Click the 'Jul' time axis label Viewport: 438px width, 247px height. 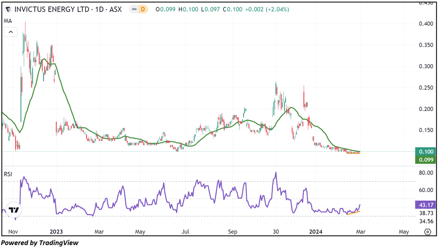click(x=185, y=232)
